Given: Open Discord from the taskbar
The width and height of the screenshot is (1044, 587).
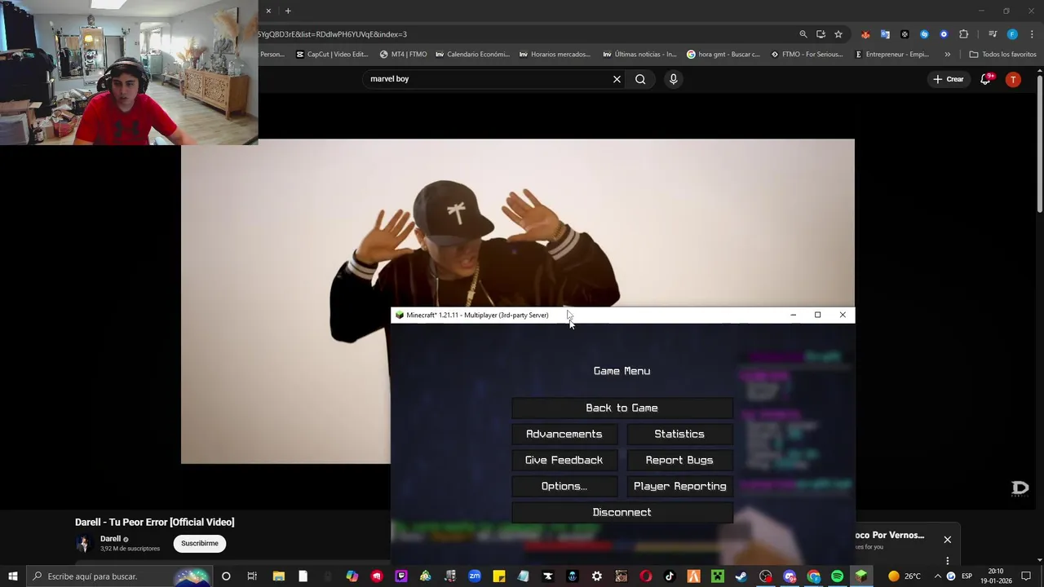Looking at the screenshot, I should (x=790, y=576).
